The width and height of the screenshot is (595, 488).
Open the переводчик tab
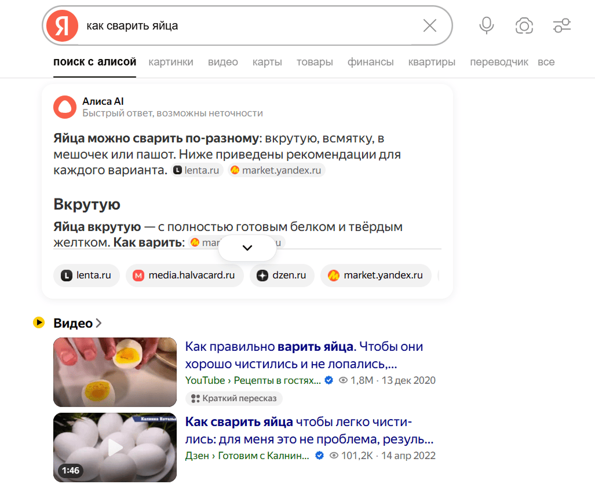click(x=499, y=61)
